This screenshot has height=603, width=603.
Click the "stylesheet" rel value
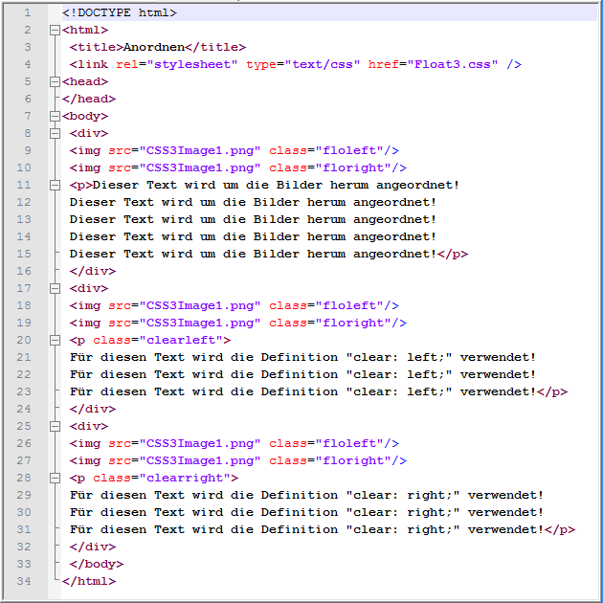point(191,64)
